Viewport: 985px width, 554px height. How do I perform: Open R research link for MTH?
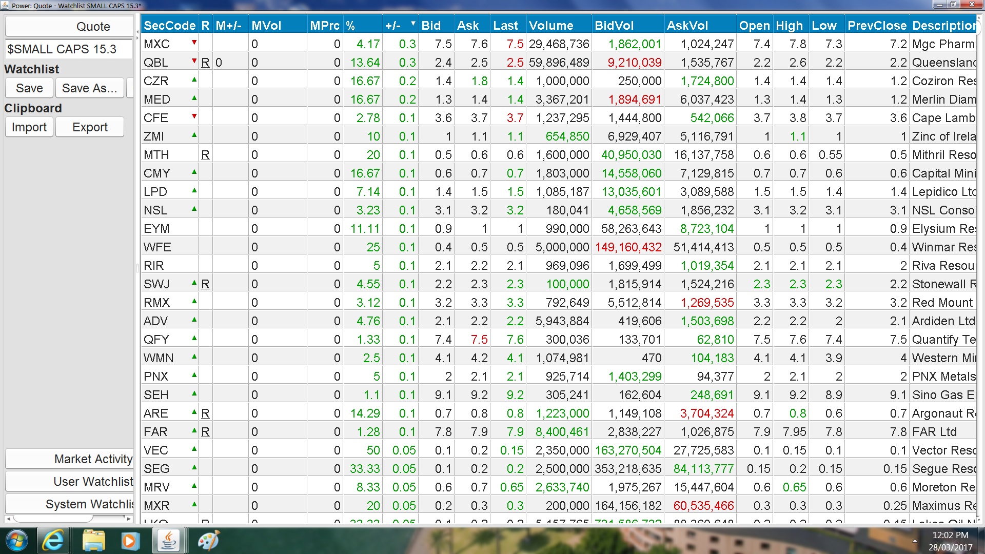[205, 154]
